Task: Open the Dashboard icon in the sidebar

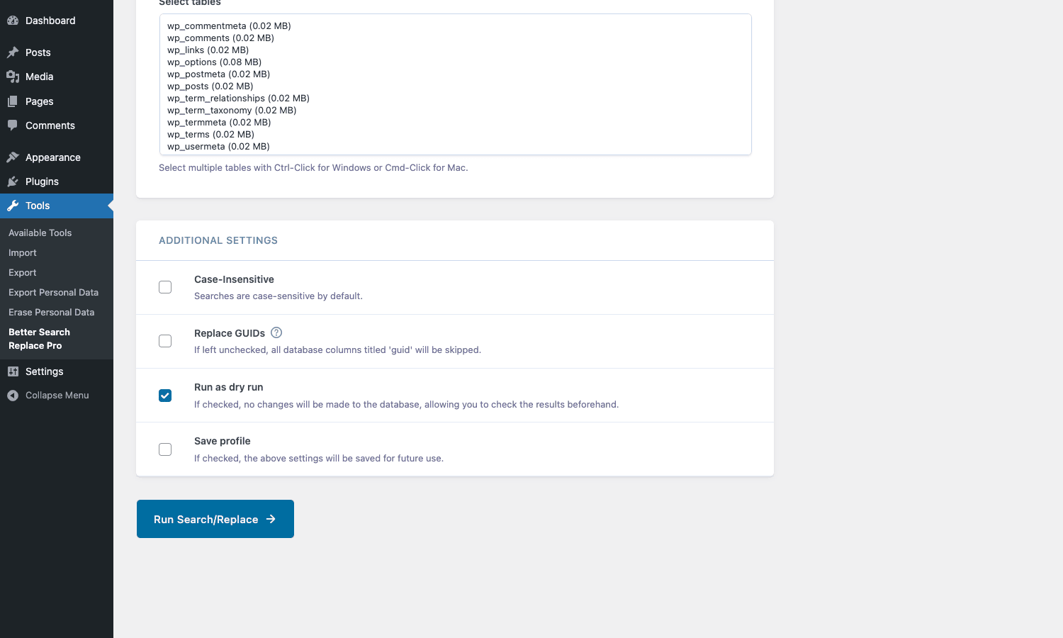Action: tap(13, 21)
